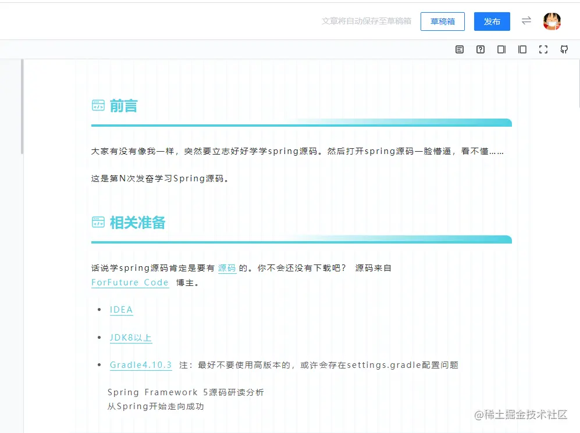Click the switch-editor arrows icon

(526, 21)
